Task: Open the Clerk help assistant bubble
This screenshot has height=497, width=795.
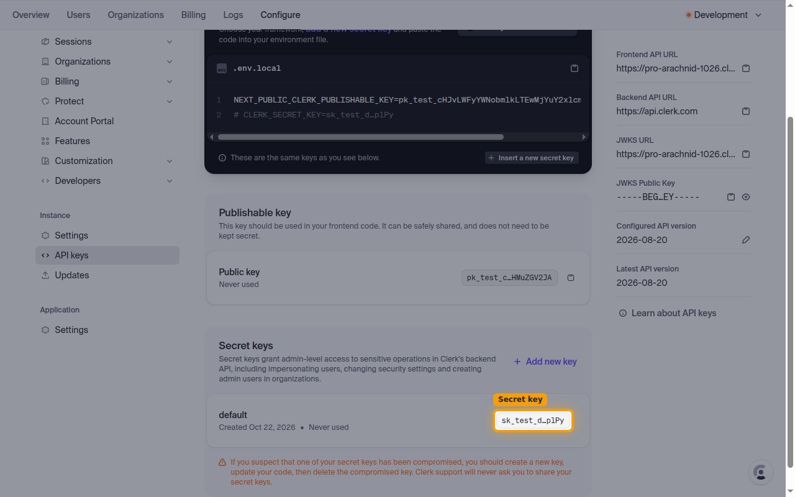Action: coord(761,472)
